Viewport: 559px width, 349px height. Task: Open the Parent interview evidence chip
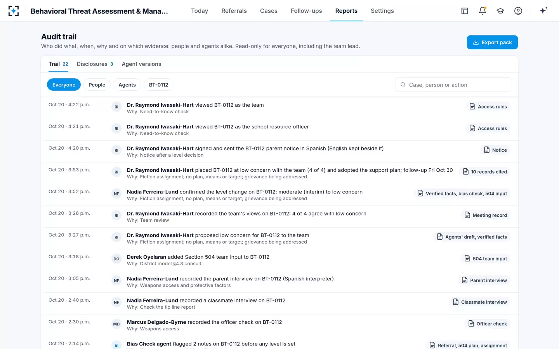pos(484,280)
